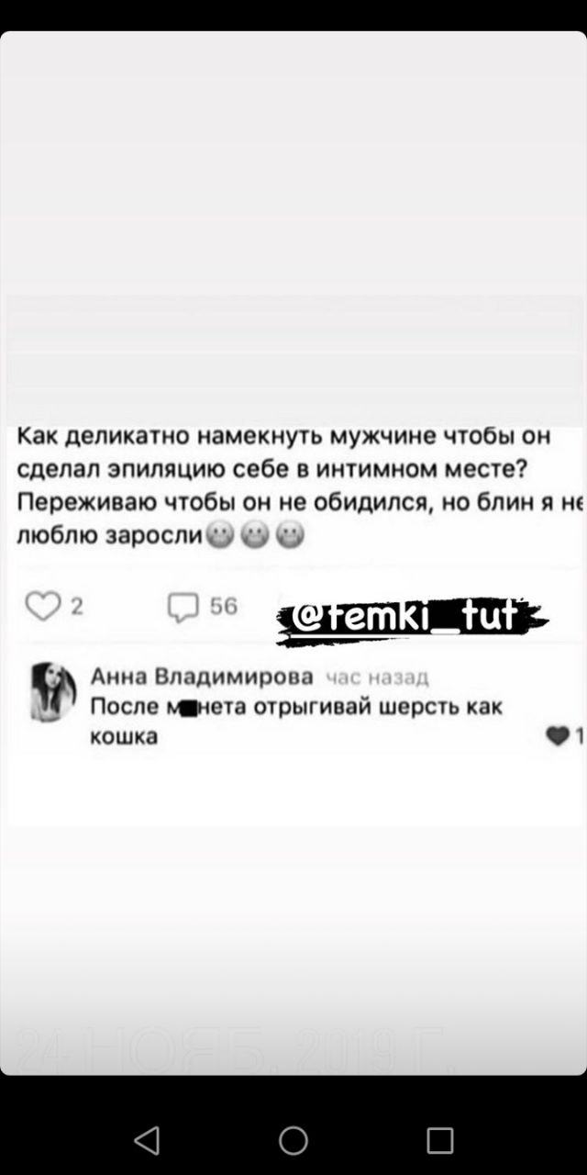Screen dimensions: 587x1175
Task: View the post's like count of 2
Action: 77,606
